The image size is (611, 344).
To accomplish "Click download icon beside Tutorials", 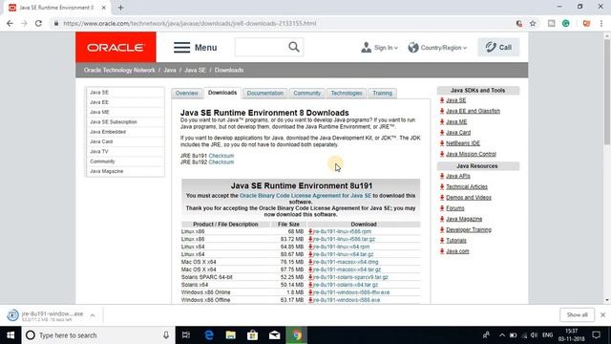I will [x=442, y=240].
